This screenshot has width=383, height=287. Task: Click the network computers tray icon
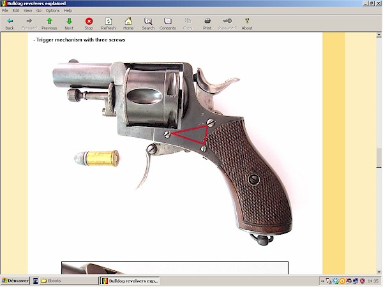tap(356, 281)
